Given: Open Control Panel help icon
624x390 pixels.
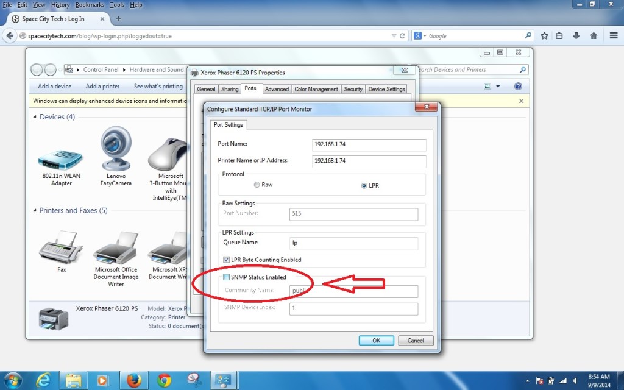Looking at the screenshot, I should 518,87.
